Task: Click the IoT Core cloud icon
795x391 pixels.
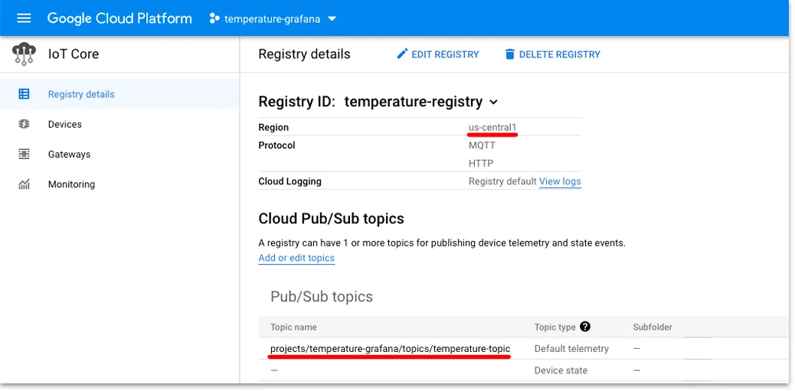Action: tap(24, 54)
